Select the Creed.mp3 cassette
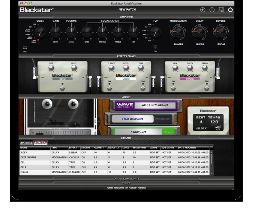This screenshot has width=255, height=220. pos(144,131)
